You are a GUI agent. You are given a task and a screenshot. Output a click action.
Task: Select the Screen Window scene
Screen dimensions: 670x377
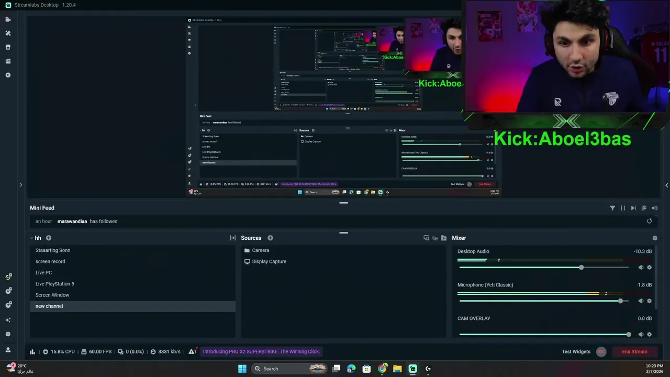pos(133,295)
